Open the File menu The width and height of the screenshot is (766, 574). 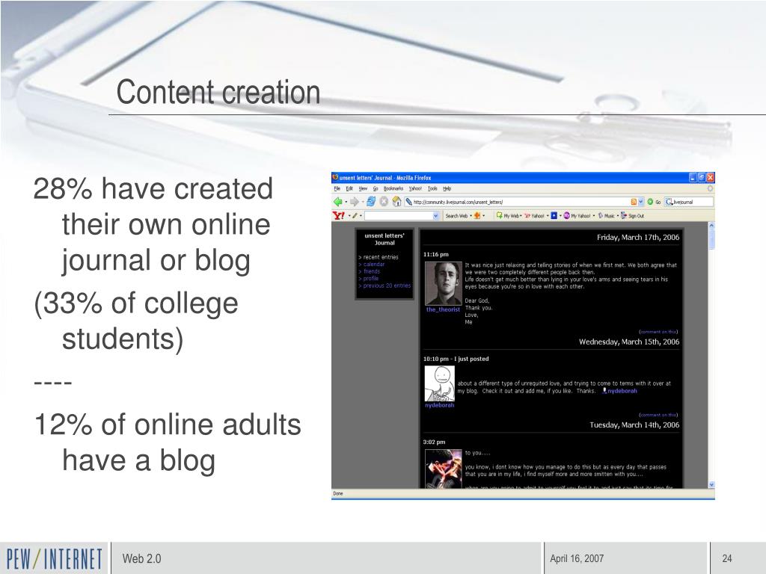pyautogui.click(x=337, y=188)
